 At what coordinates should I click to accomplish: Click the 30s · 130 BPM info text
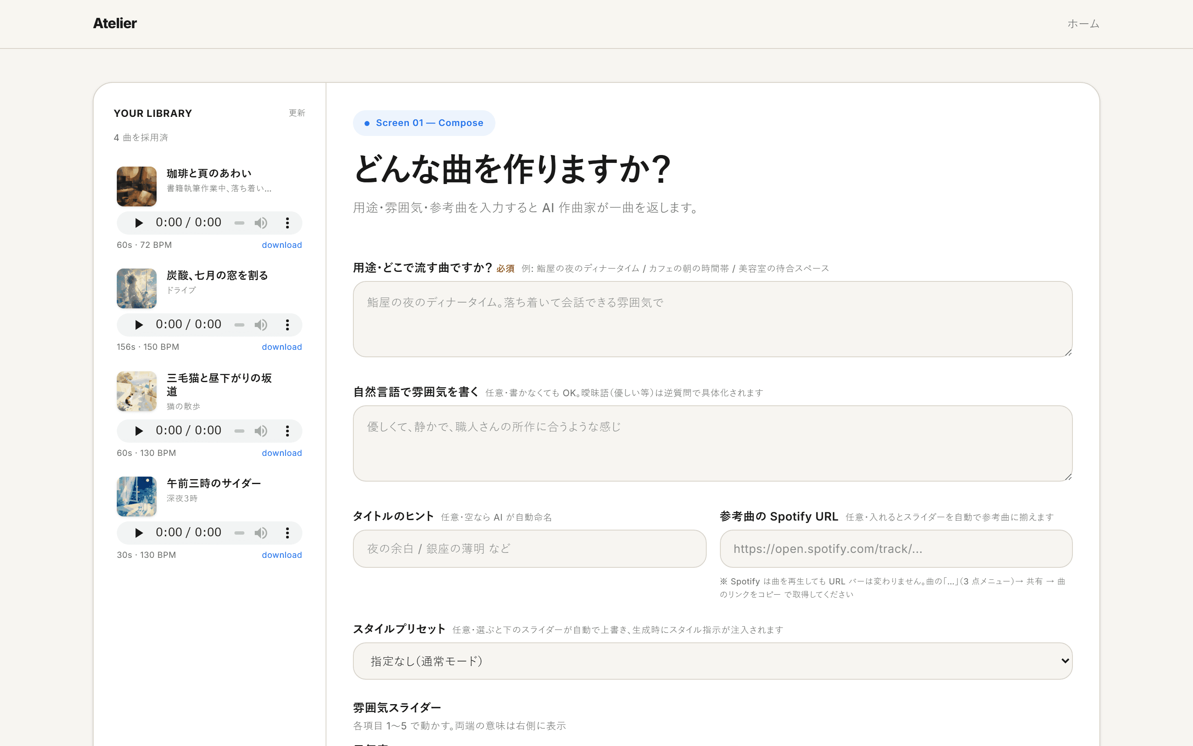click(146, 555)
